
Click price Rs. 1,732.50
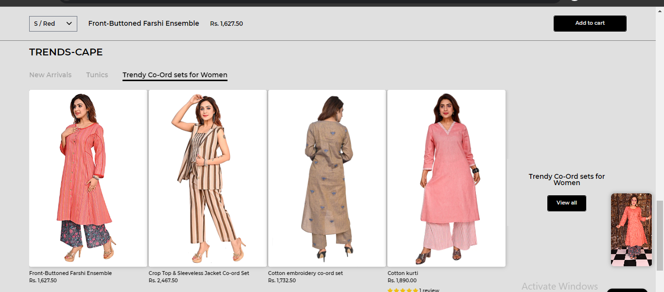pos(282,280)
